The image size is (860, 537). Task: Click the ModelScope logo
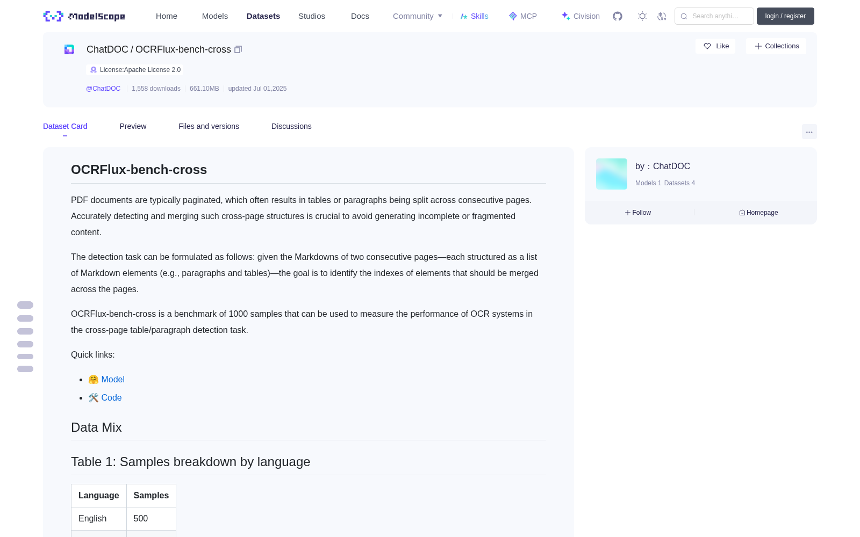84,16
